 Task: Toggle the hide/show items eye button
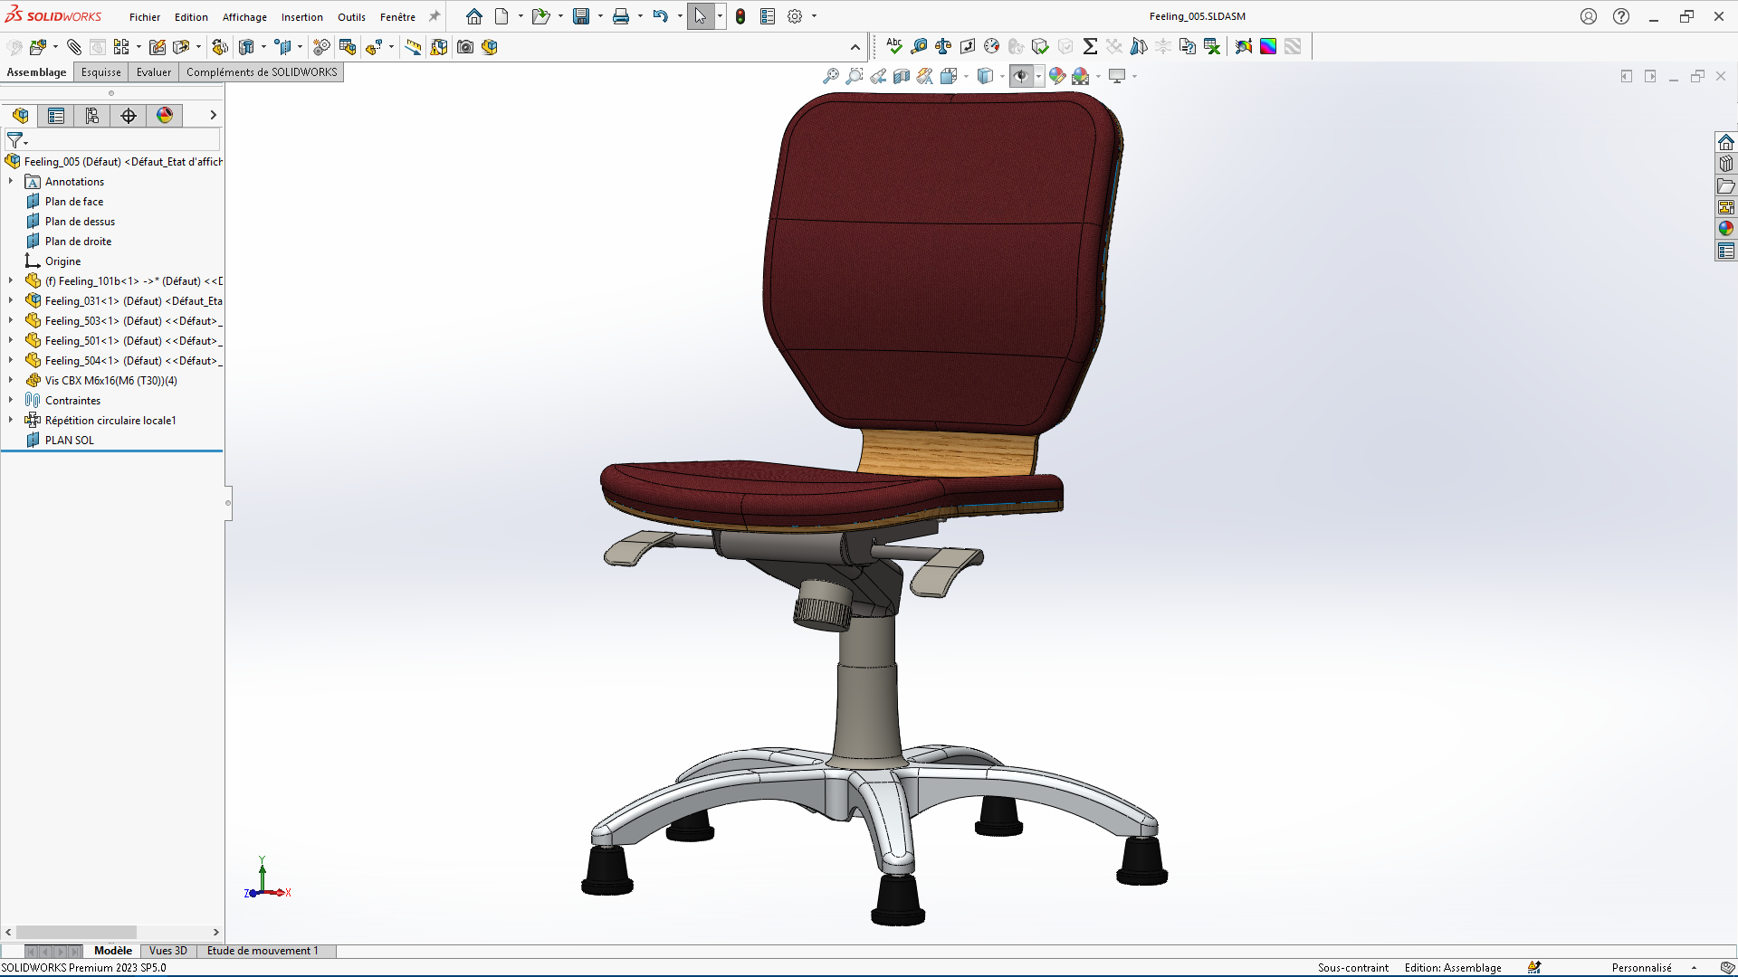1021,77
